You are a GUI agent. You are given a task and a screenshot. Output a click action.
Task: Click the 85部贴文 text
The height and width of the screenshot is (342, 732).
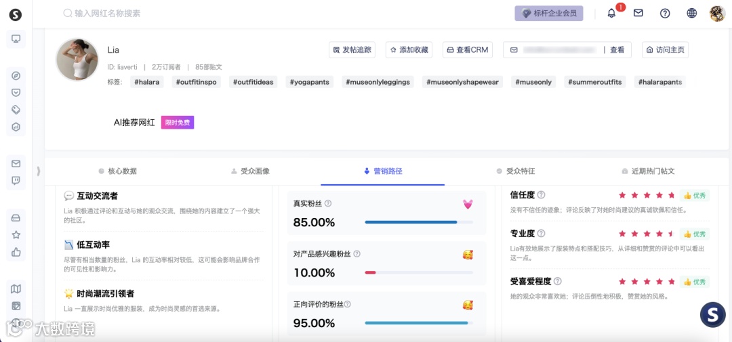tap(209, 67)
